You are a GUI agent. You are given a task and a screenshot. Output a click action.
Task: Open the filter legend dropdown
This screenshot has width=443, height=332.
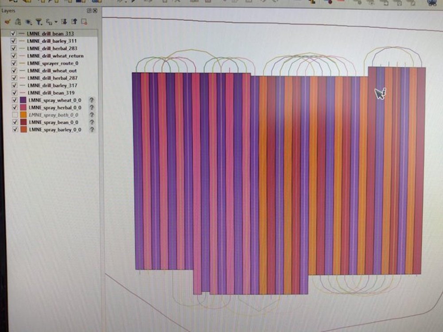(x=39, y=21)
